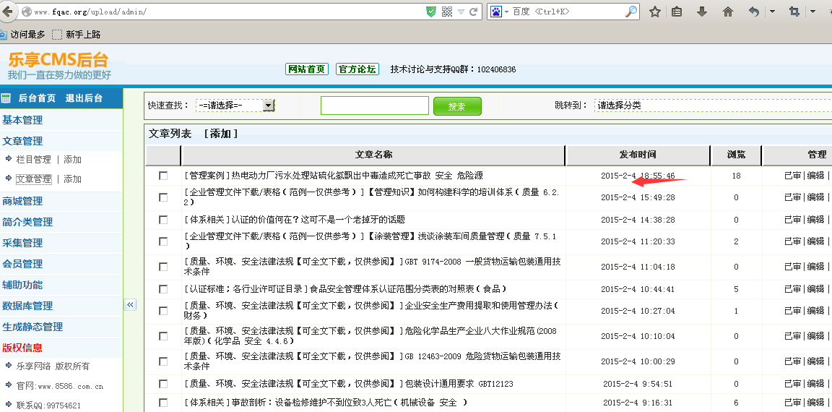Open the address bar history dropdown arrow
The image size is (832, 412).
(x=461, y=12)
